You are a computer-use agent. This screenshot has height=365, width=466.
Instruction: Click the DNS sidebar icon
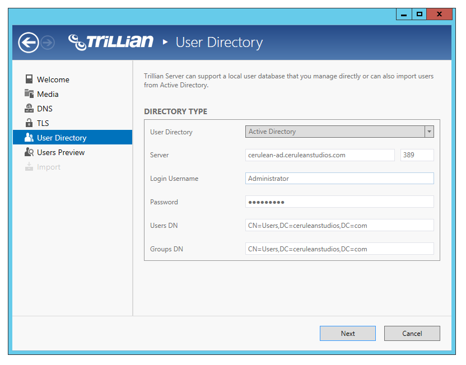(29, 108)
